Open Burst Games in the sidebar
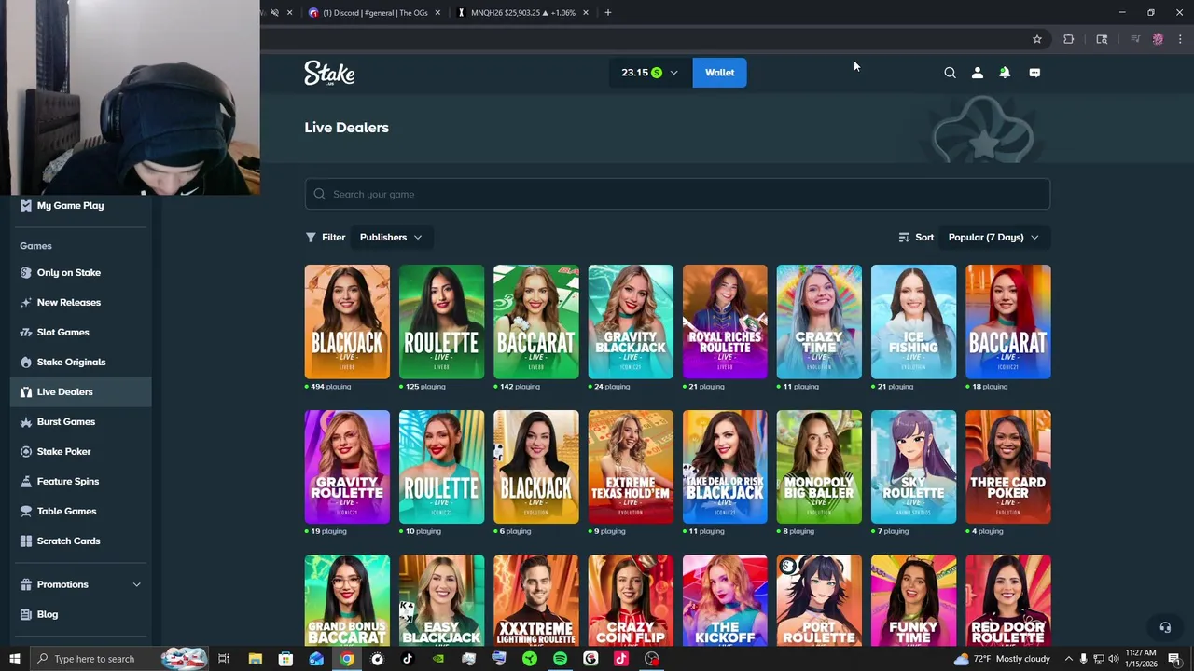The image size is (1194, 671). point(65,421)
